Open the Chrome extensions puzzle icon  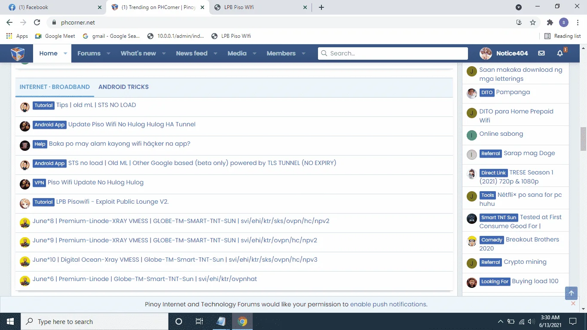(550, 22)
